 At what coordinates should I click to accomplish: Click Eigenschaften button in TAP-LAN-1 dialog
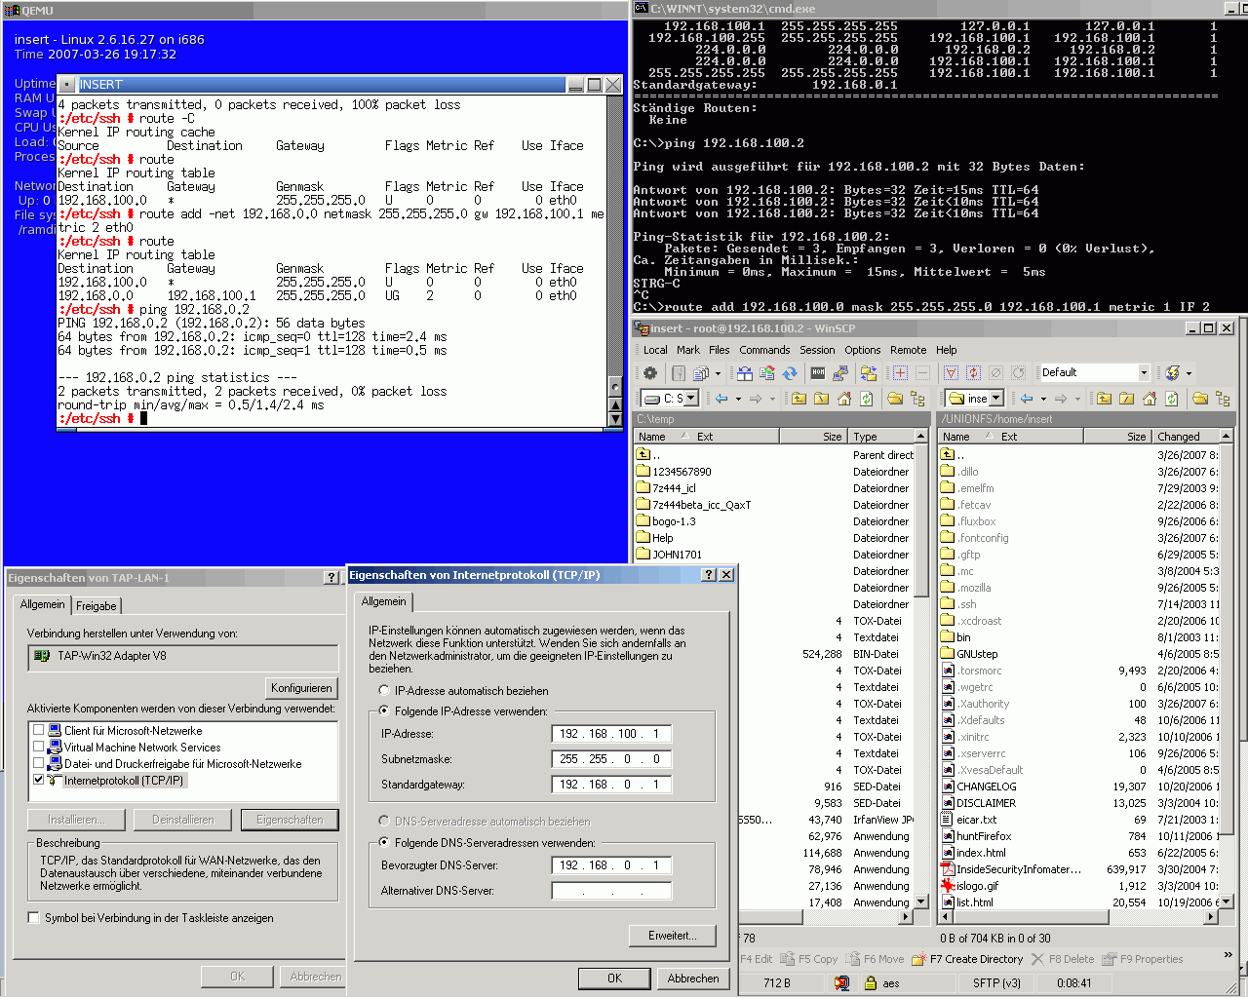[290, 820]
